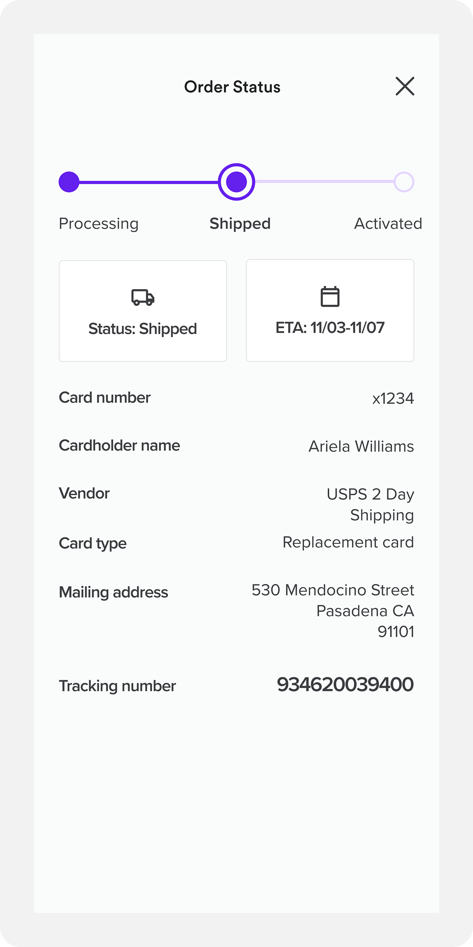Click the 530 Mendocino Street address
Image resolution: width=473 pixels, height=947 pixels.
(x=333, y=590)
